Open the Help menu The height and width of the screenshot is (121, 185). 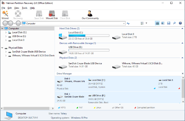pyautogui.click(x=32, y=8)
